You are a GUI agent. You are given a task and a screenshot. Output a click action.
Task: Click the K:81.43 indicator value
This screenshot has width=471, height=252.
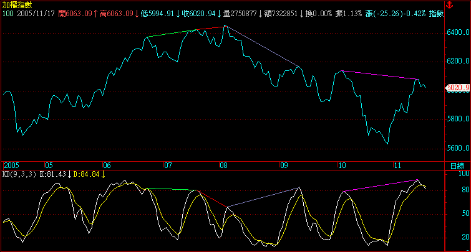coord(53,174)
